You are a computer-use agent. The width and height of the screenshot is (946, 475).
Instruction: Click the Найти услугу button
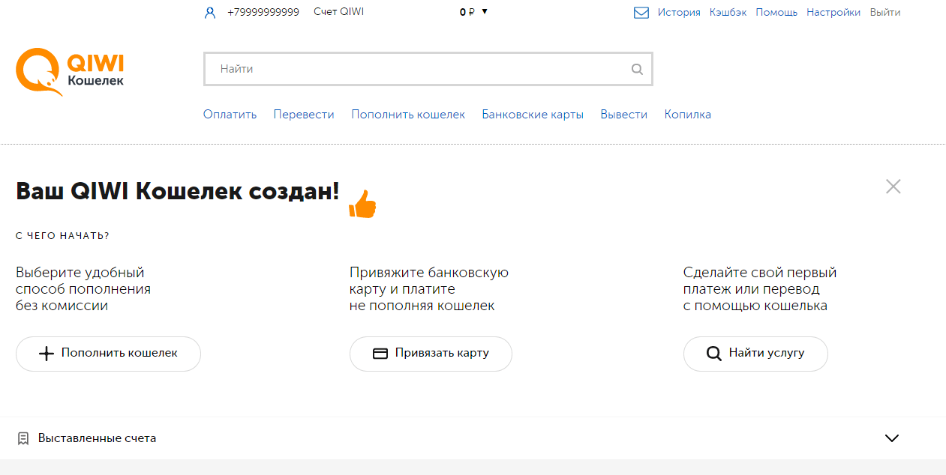click(x=755, y=354)
